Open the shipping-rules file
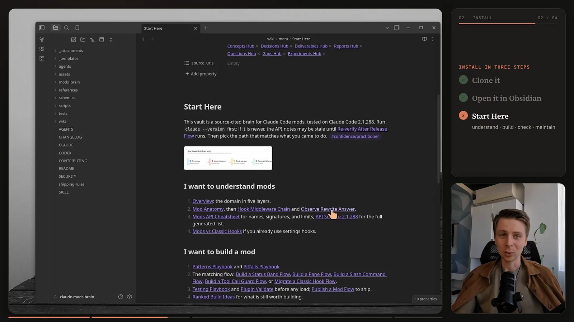Image resolution: width=574 pixels, height=322 pixels. [72, 184]
